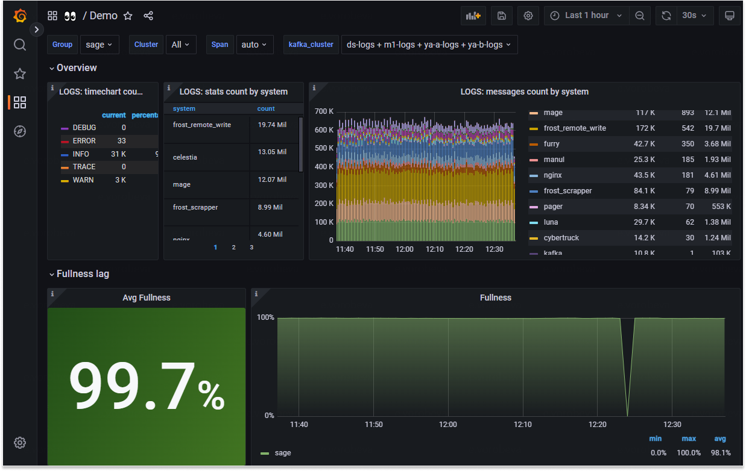Show info for Avg Fullness panel
Image resolution: width=746 pixels, height=471 pixels.
click(52, 294)
